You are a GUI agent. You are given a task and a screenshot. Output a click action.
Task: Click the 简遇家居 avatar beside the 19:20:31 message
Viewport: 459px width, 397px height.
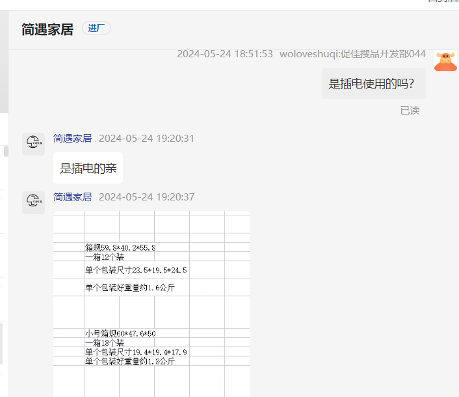(x=33, y=144)
